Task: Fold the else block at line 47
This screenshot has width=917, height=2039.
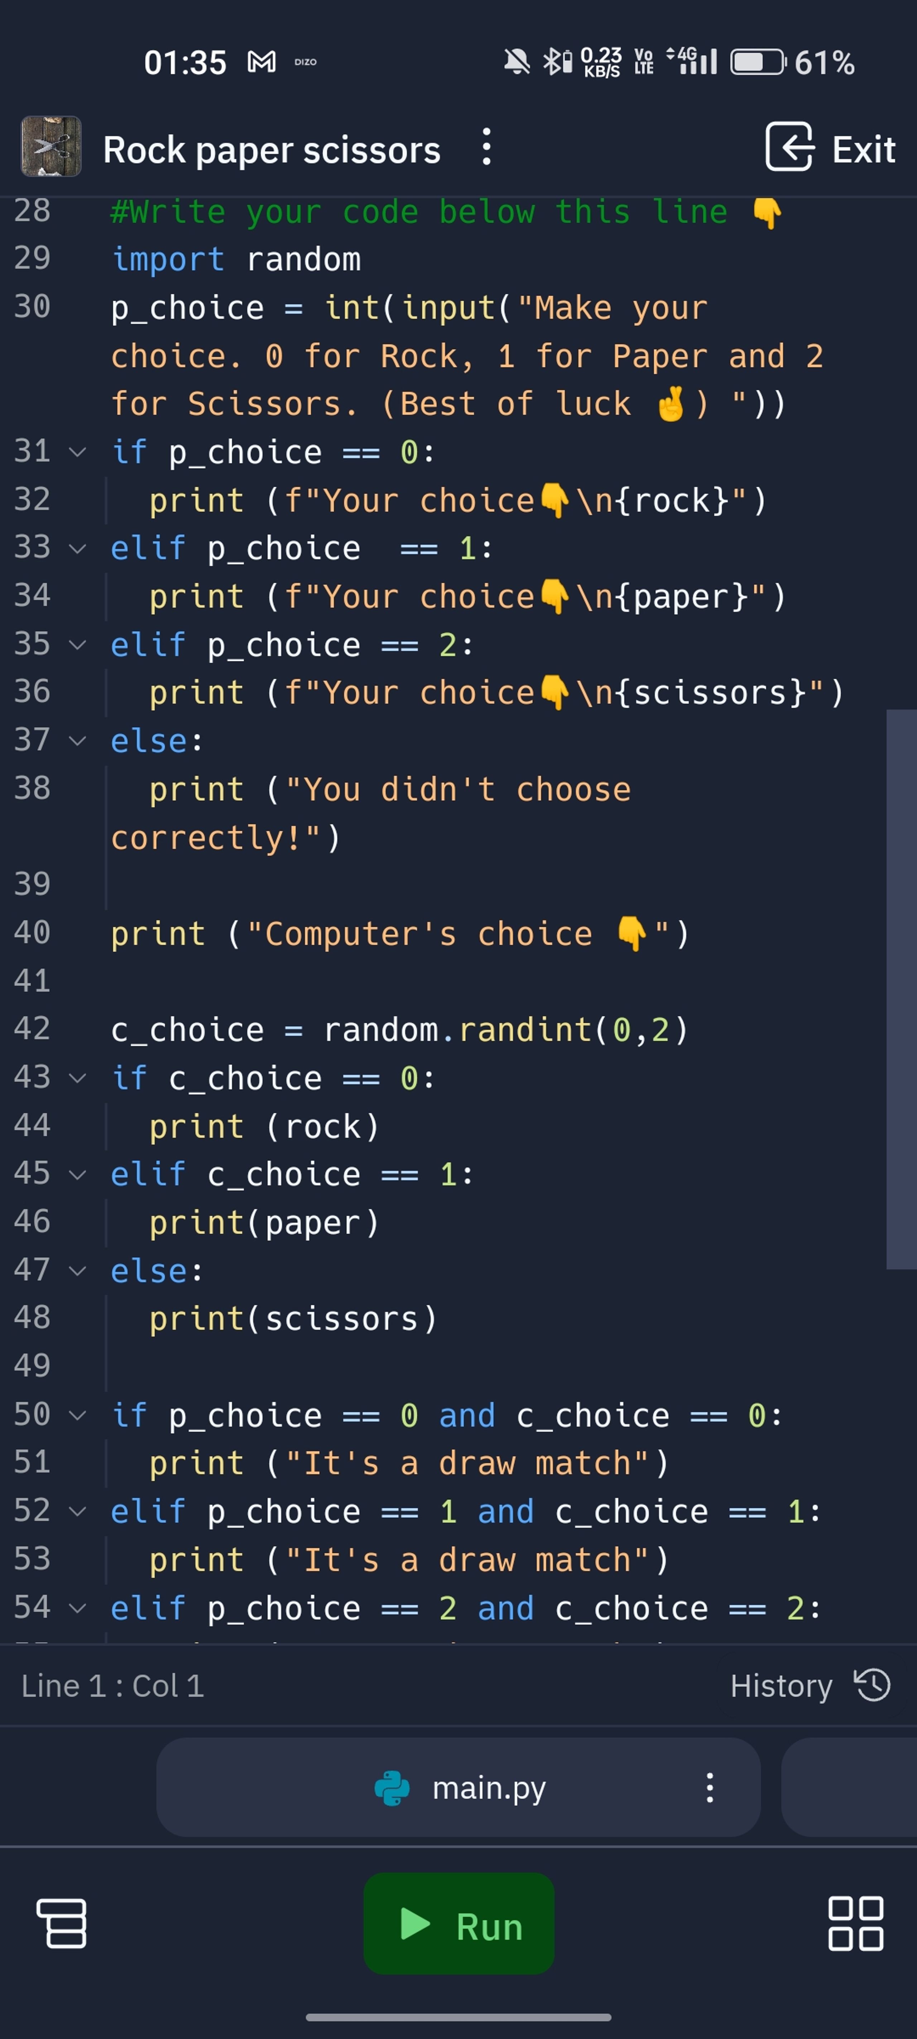Action: (77, 1271)
